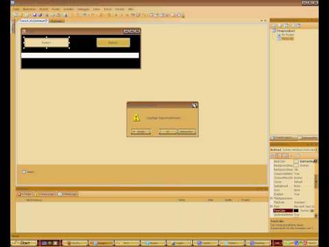The width and height of the screenshot is (329, 247).
Task: Click the BackColor value swatch
Action: [x=296, y=161]
